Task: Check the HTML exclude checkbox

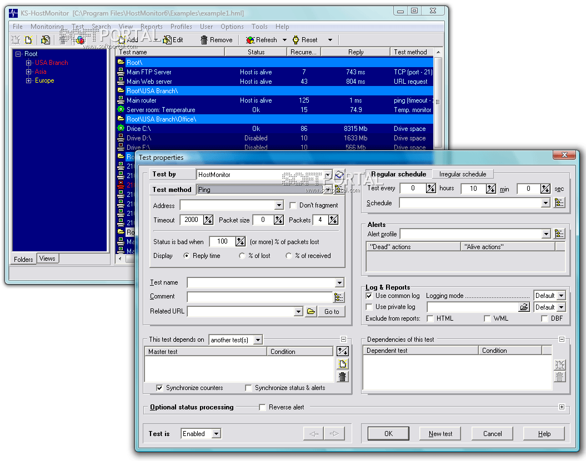Action: [430, 318]
